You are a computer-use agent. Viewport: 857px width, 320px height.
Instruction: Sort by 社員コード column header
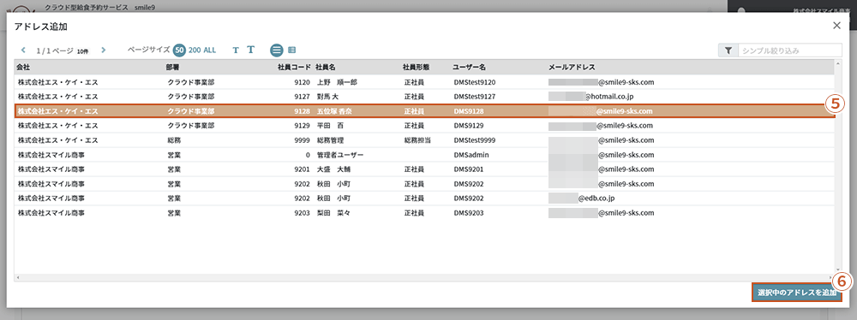294,68
